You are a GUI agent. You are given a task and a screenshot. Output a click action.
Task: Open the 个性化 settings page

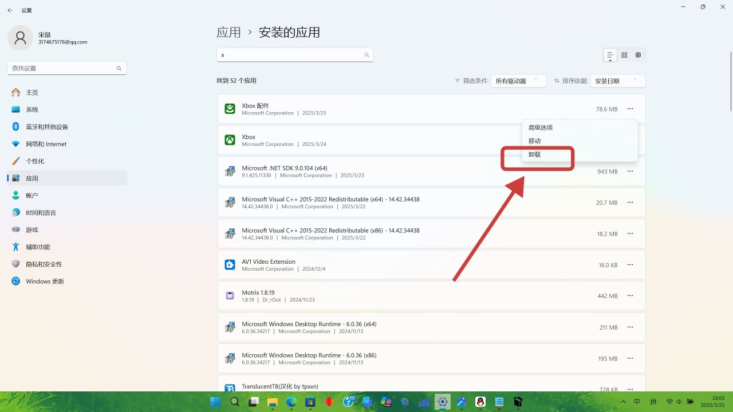[67, 161]
